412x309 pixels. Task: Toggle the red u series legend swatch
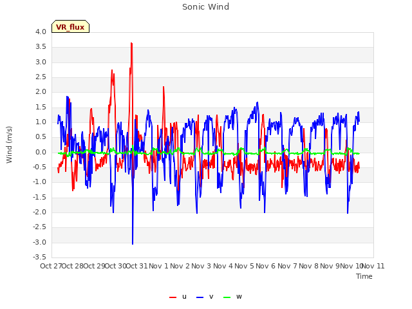click(x=173, y=297)
